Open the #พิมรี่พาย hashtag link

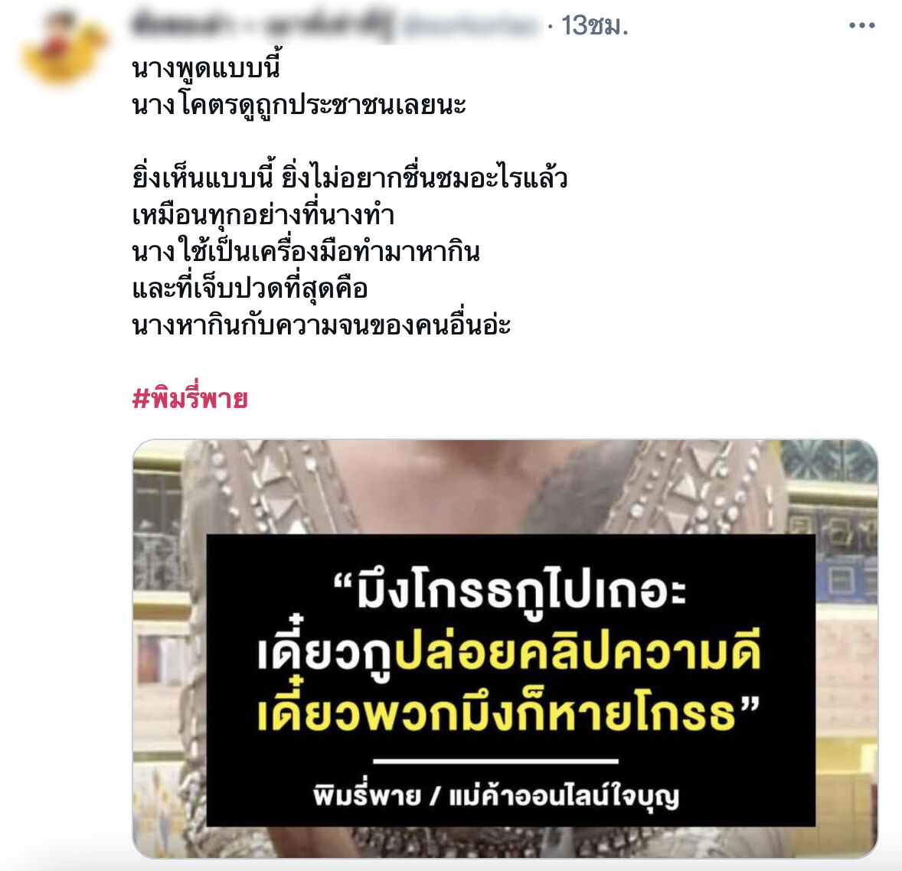coord(190,398)
